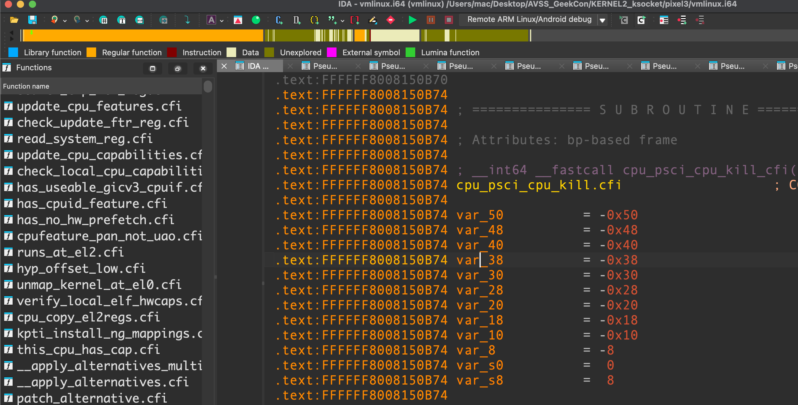Click the add breakpoint icon
This screenshot has width=798, height=405.
click(681, 20)
